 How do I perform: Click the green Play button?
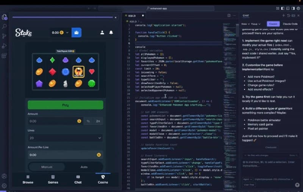65,105
